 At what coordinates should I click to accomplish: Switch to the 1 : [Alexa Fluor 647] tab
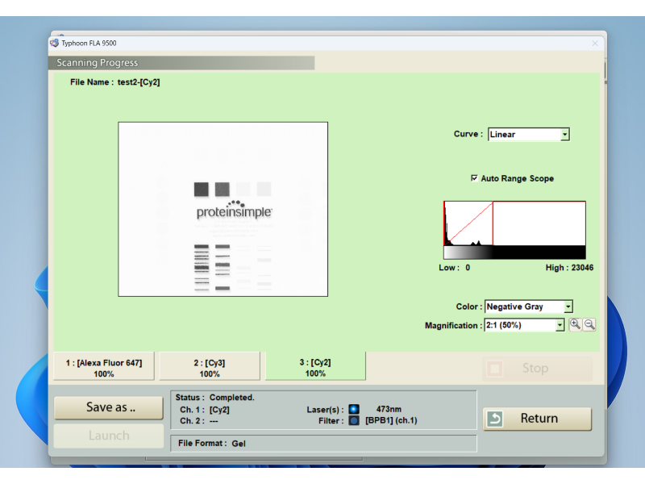[104, 366]
